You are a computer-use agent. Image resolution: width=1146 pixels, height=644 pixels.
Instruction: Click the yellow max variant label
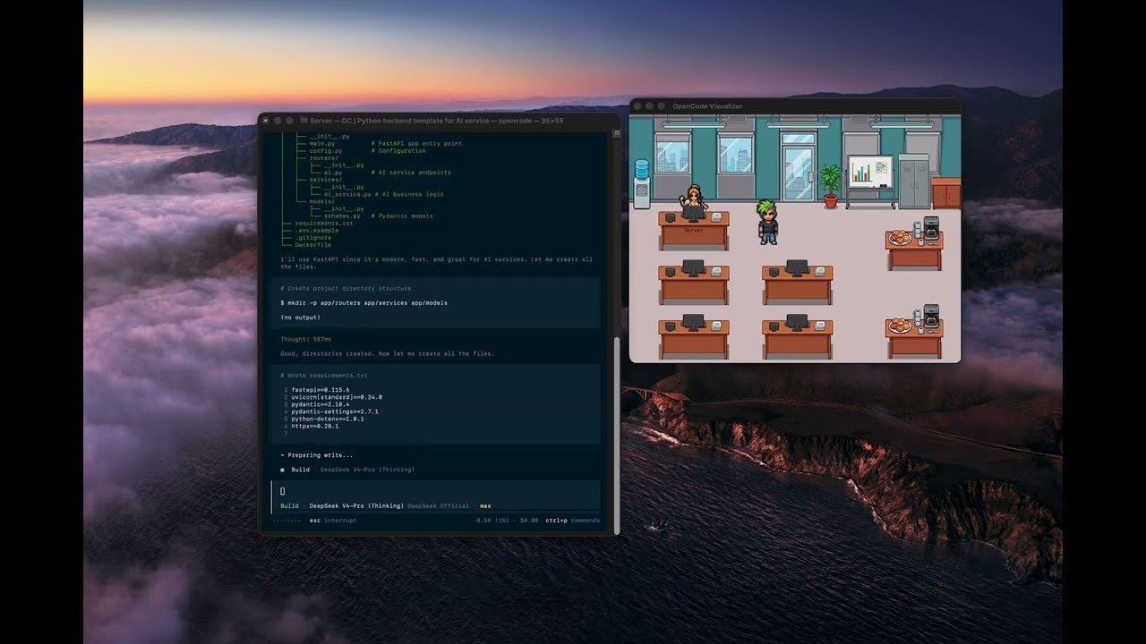click(x=485, y=505)
